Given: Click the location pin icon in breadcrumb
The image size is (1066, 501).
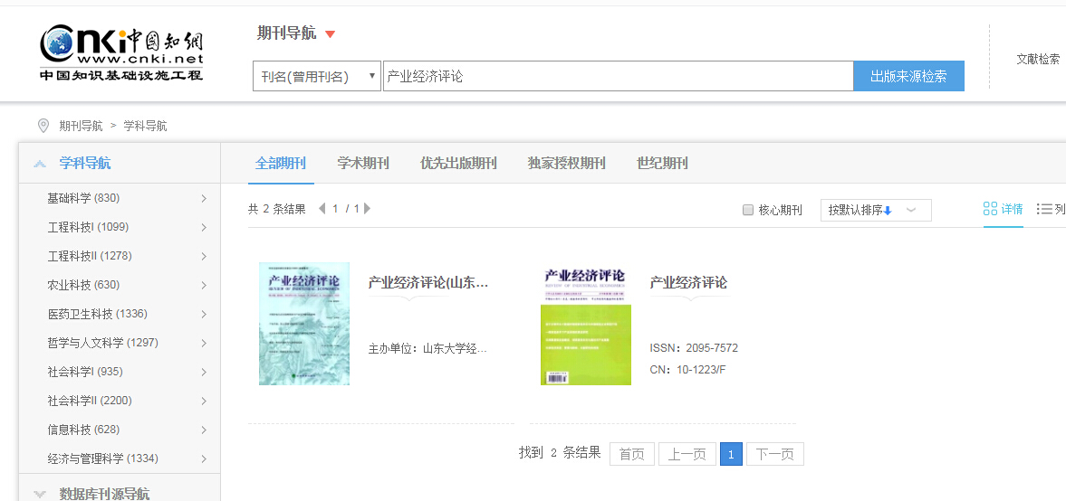Looking at the screenshot, I should point(43,126).
